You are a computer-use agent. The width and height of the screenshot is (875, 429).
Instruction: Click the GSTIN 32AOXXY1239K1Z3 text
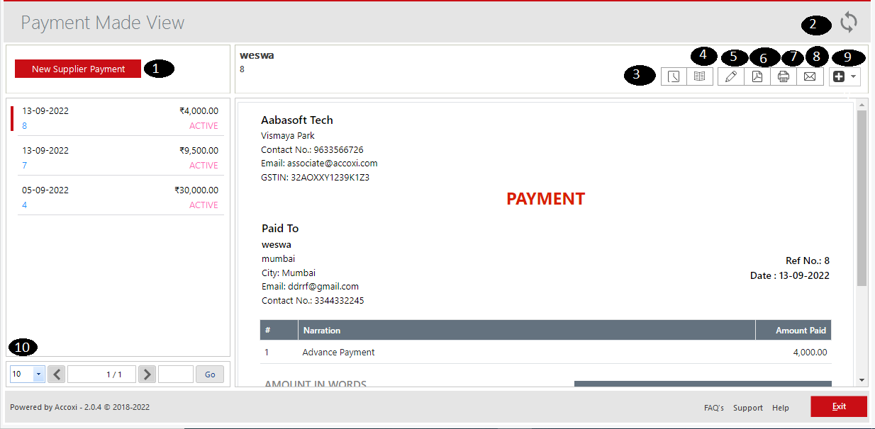pyautogui.click(x=315, y=178)
